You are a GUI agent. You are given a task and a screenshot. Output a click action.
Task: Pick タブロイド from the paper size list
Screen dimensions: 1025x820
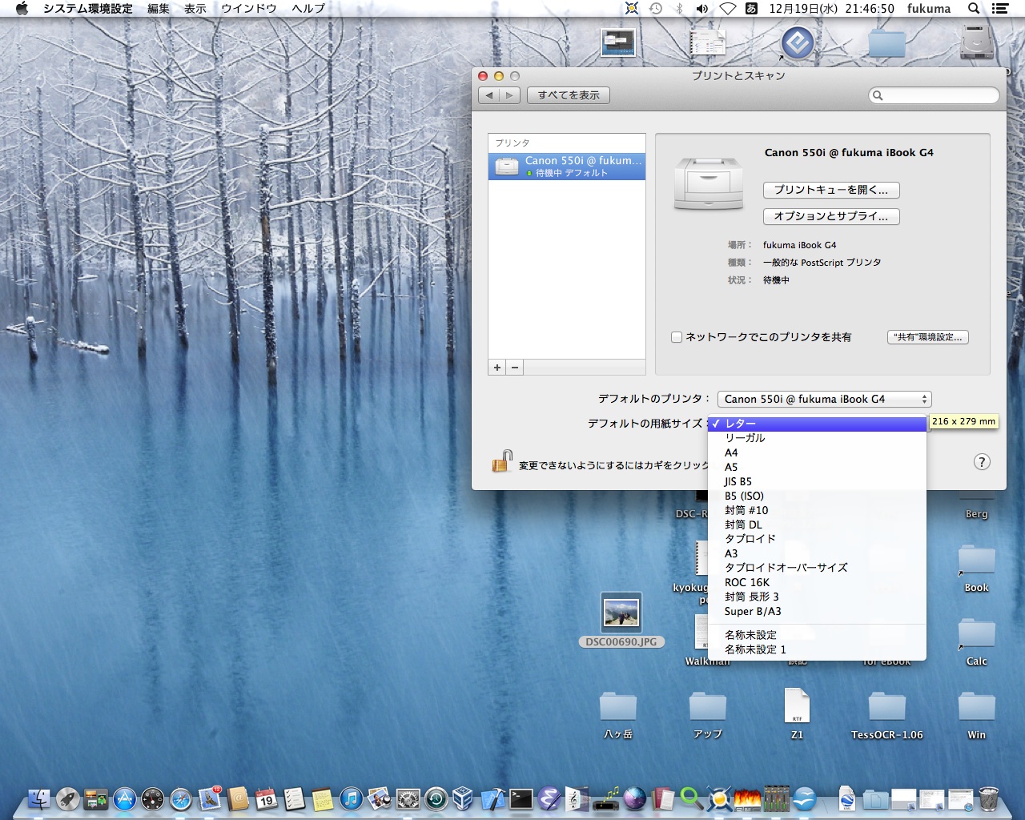point(750,539)
